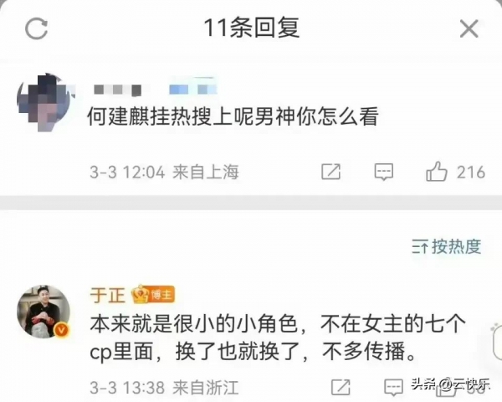Open the 于正 username link
This screenshot has height=402, width=502.
coord(108,295)
